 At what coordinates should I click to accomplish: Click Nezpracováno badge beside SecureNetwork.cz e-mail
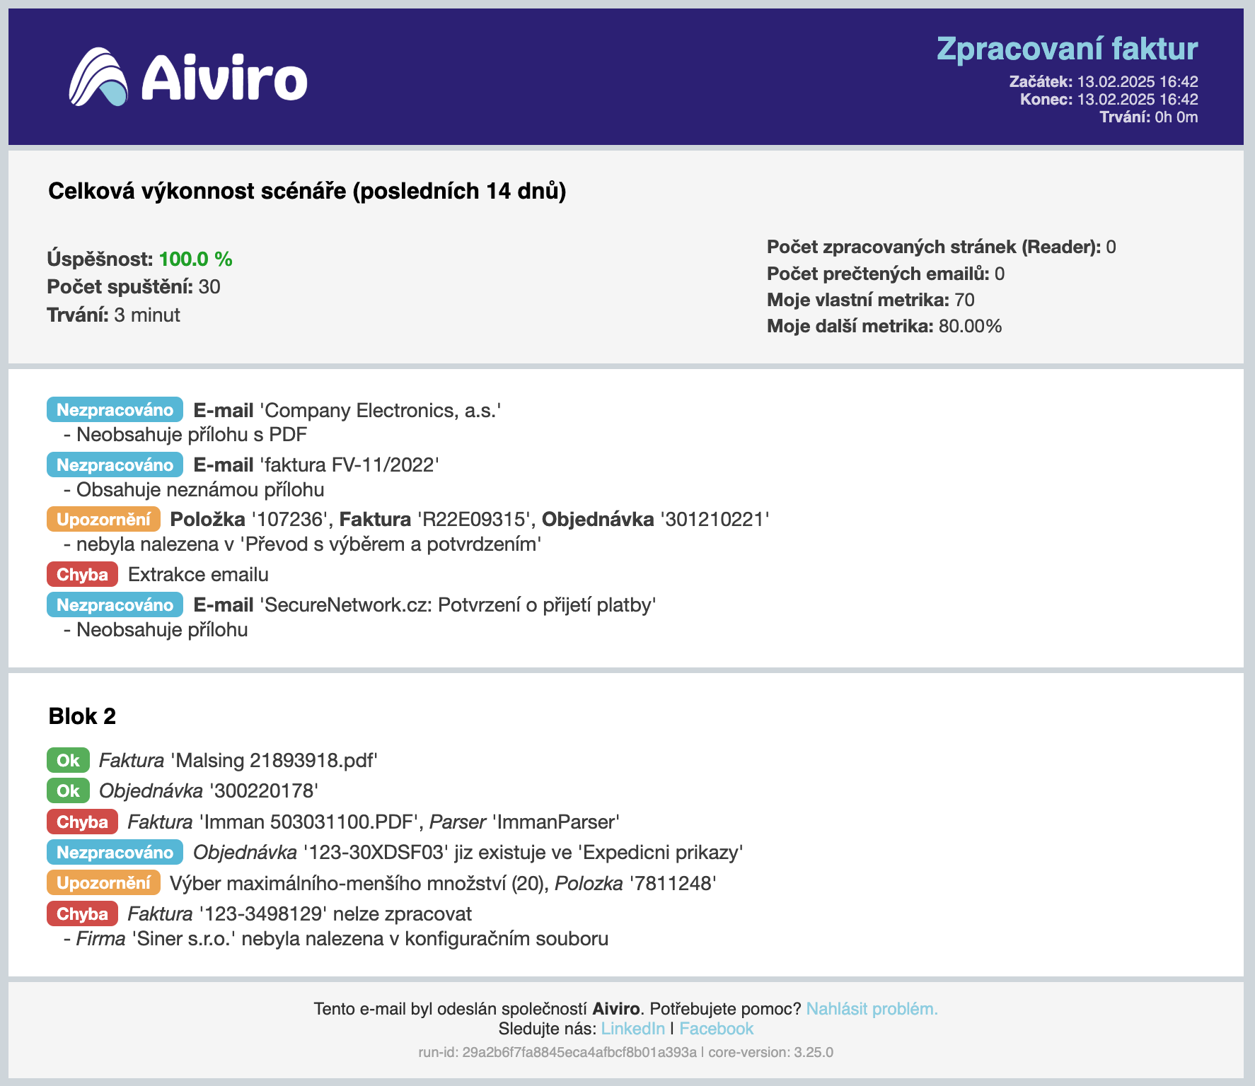(115, 605)
